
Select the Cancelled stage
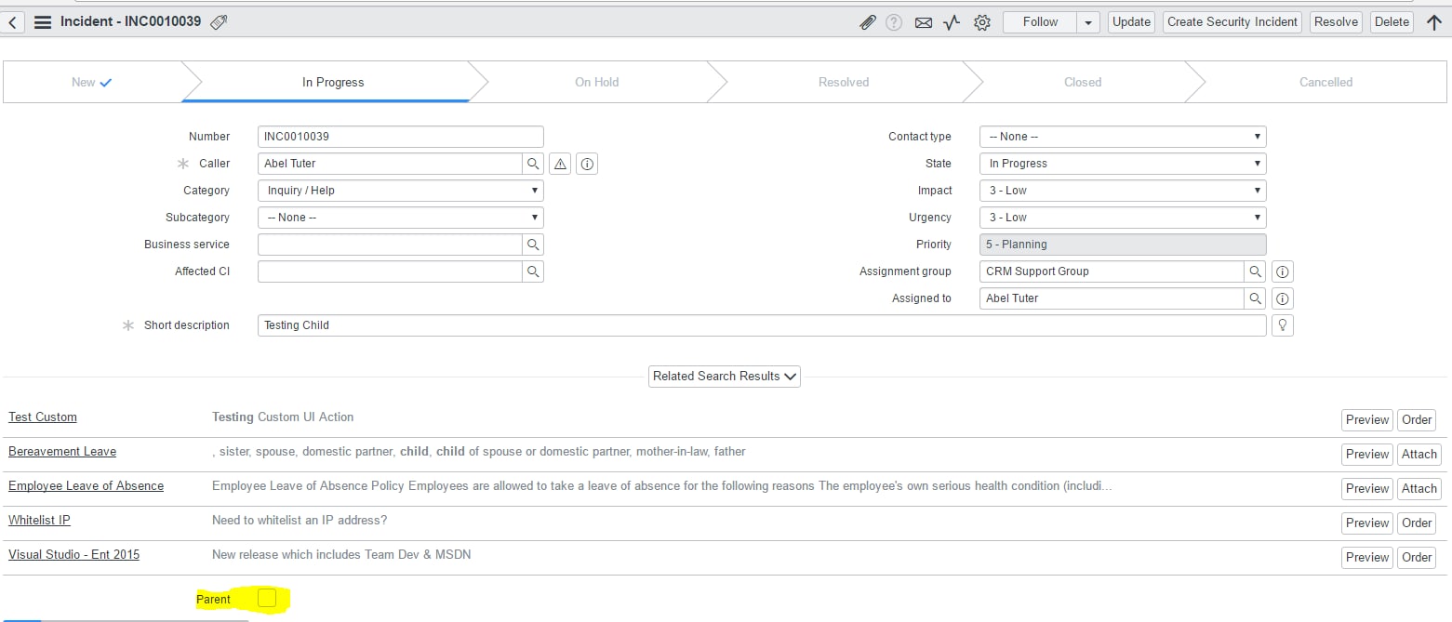coord(1325,82)
